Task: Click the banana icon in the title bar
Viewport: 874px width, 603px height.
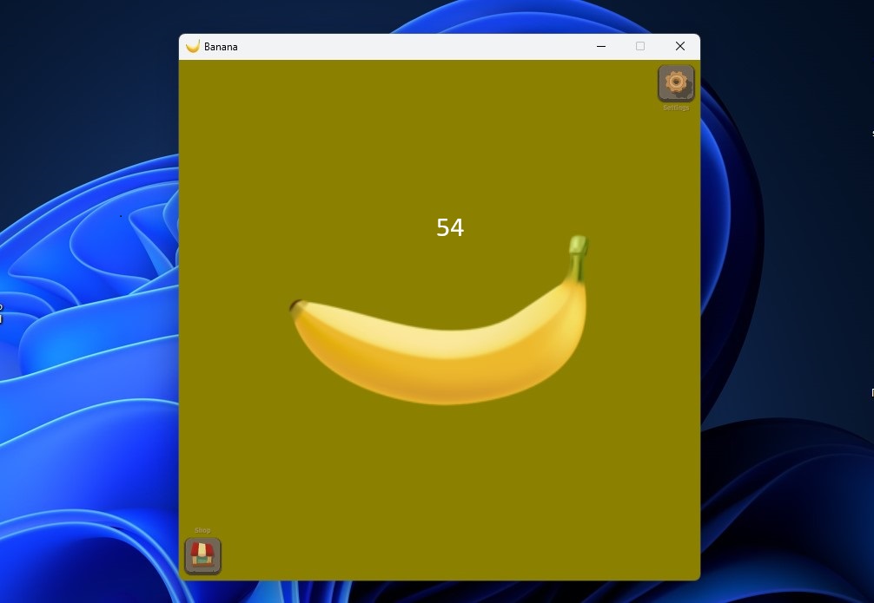Action: 193,46
